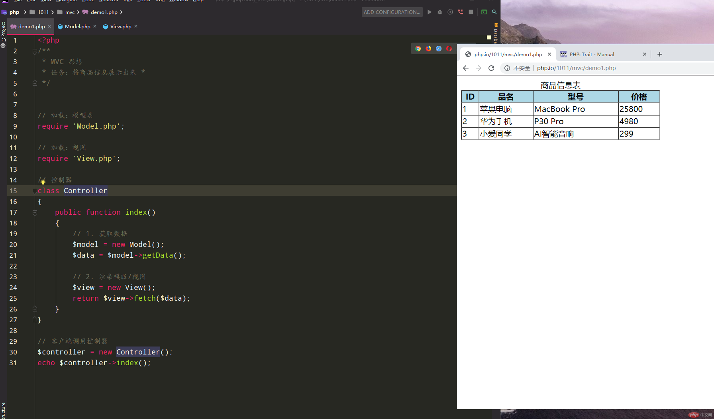Close the php.io demo1.php browser tab
Screen dimensions: 714x419
coord(549,54)
